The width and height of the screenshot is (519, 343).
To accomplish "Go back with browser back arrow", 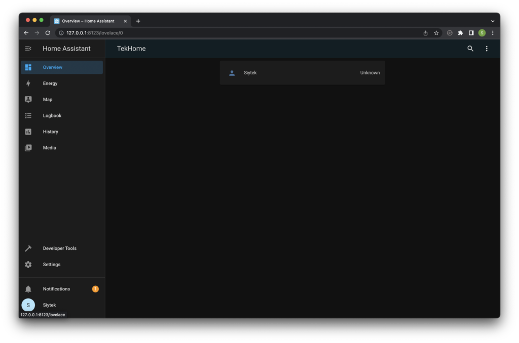I will pos(26,33).
